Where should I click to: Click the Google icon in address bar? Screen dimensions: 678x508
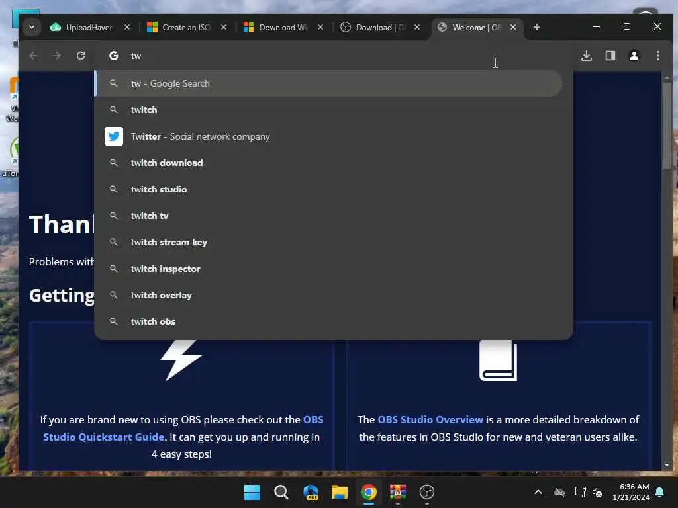point(114,56)
